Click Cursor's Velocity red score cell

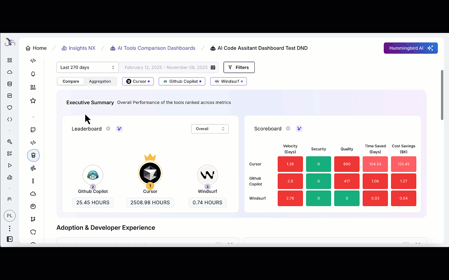pos(290,164)
